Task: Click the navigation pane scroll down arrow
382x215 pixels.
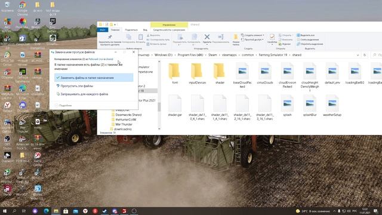Action: click(159, 129)
